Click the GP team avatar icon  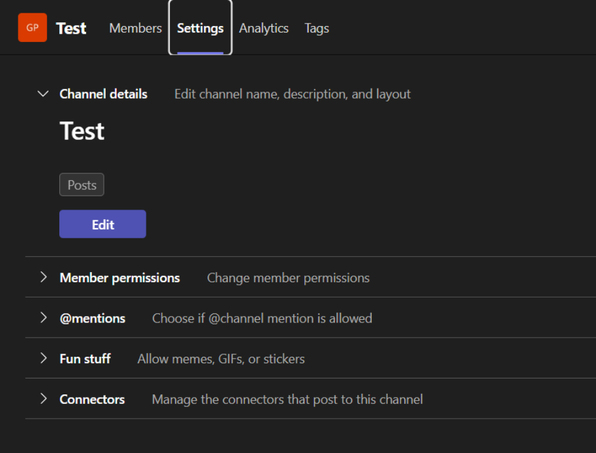32,28
